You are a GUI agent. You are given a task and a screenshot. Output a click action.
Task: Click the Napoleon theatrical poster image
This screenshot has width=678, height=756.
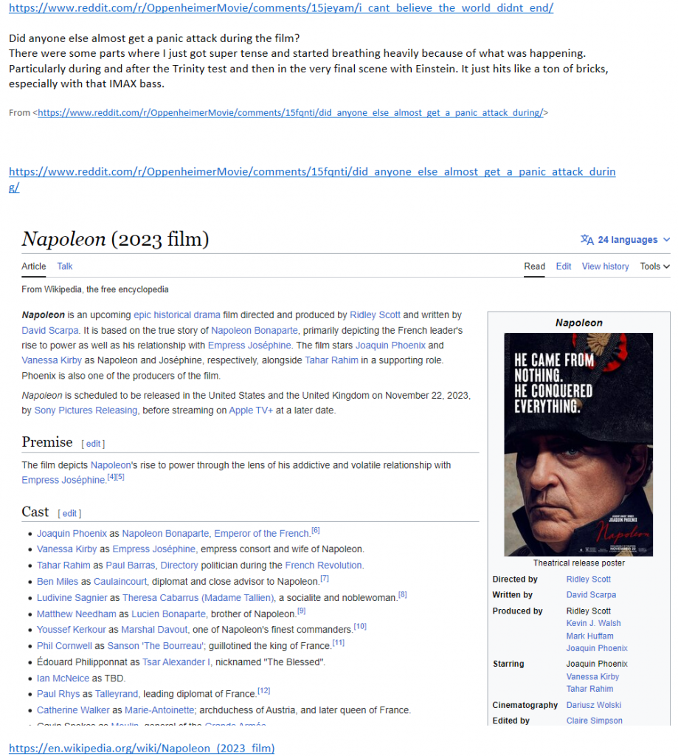(578, 444)
